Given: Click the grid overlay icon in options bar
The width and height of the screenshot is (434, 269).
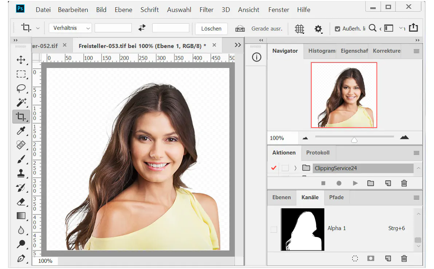Looking at the screenshot, I should pyautogui.click(x=299, y=29).
